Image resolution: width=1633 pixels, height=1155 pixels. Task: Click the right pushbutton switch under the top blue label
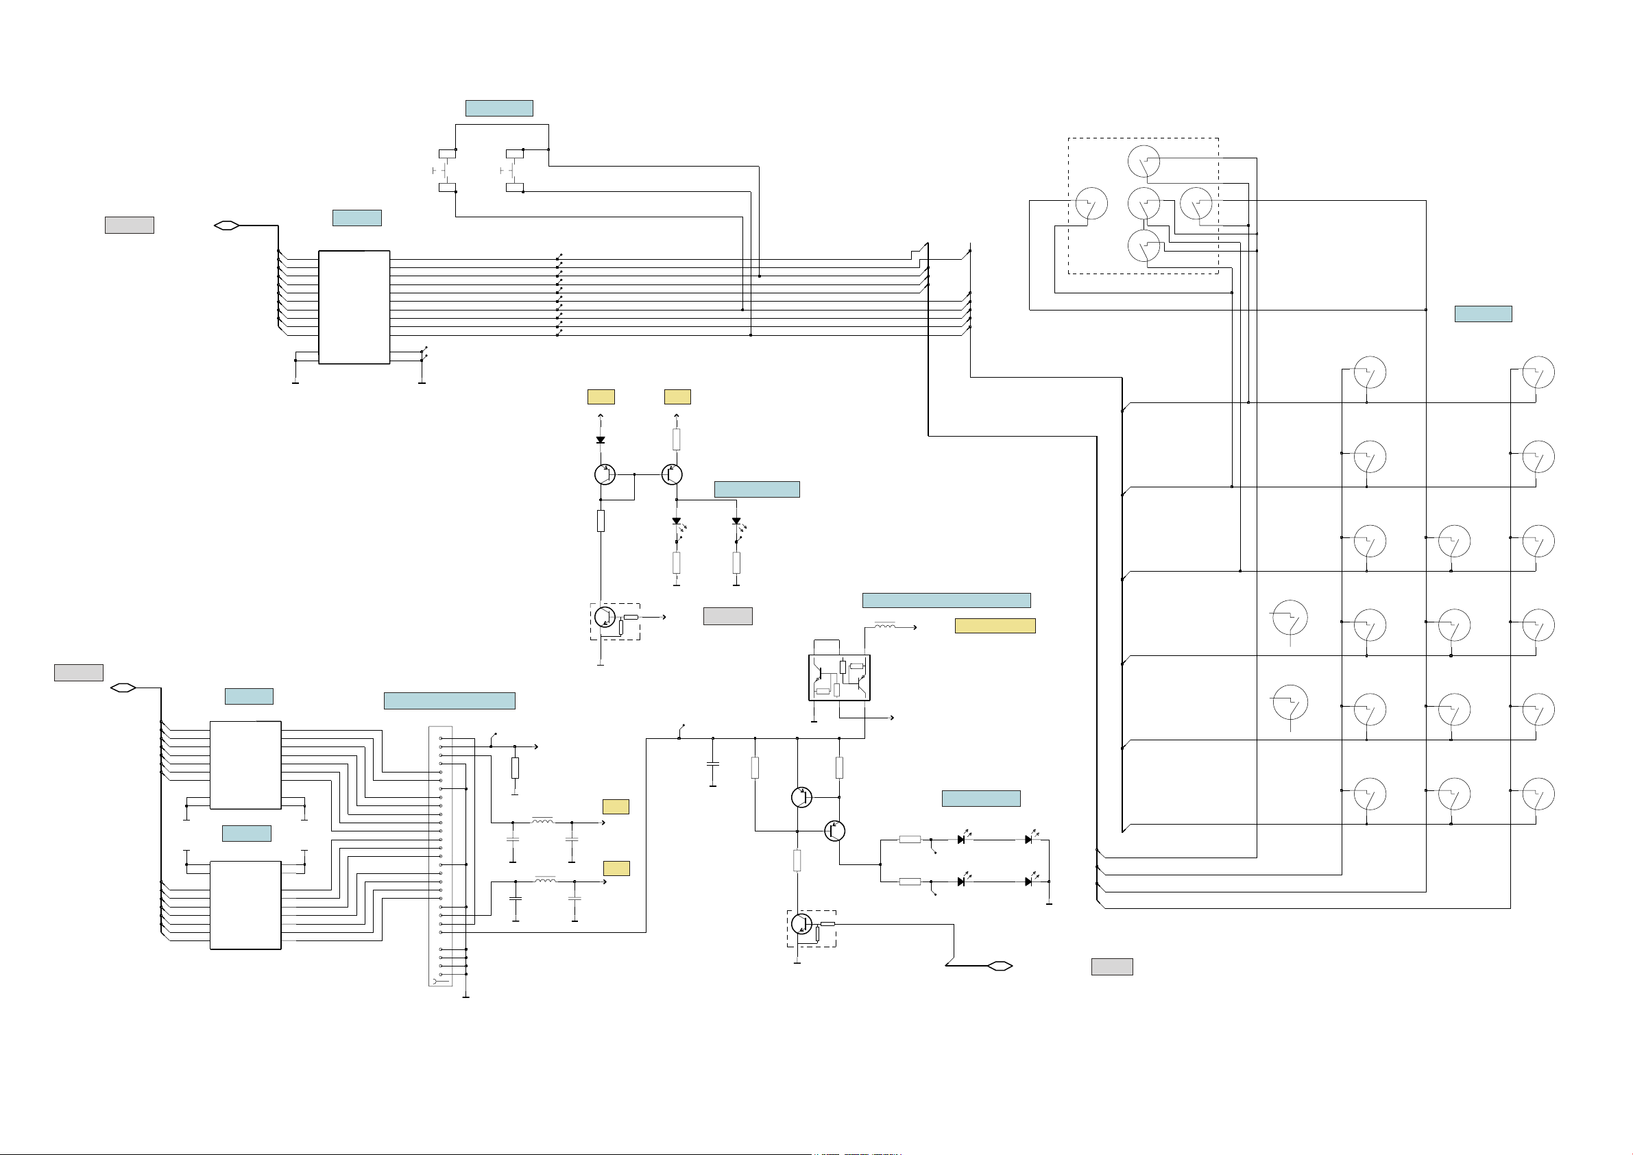[513, 171]
